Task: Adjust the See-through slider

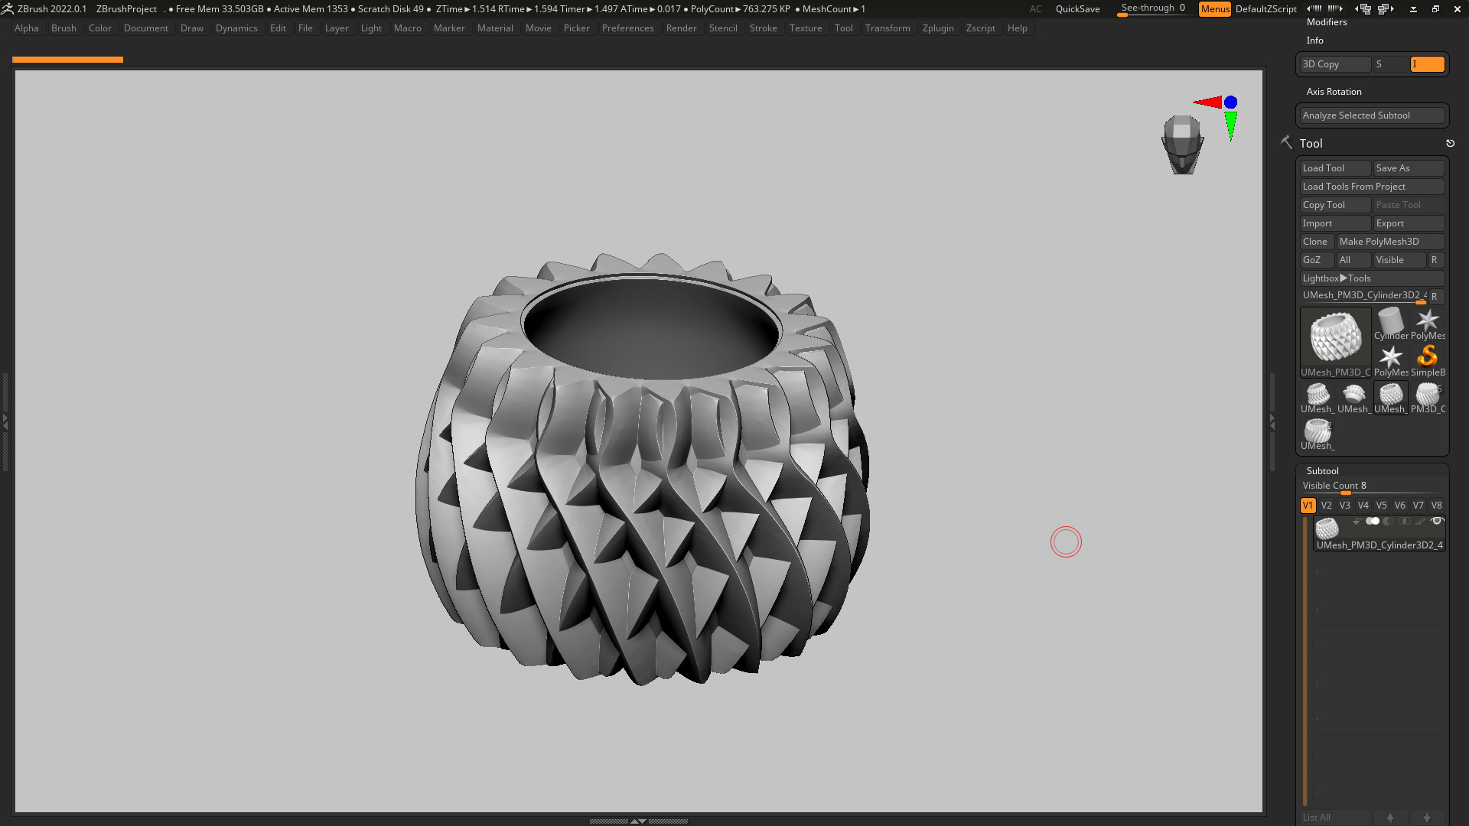Action: (1153, 8)
